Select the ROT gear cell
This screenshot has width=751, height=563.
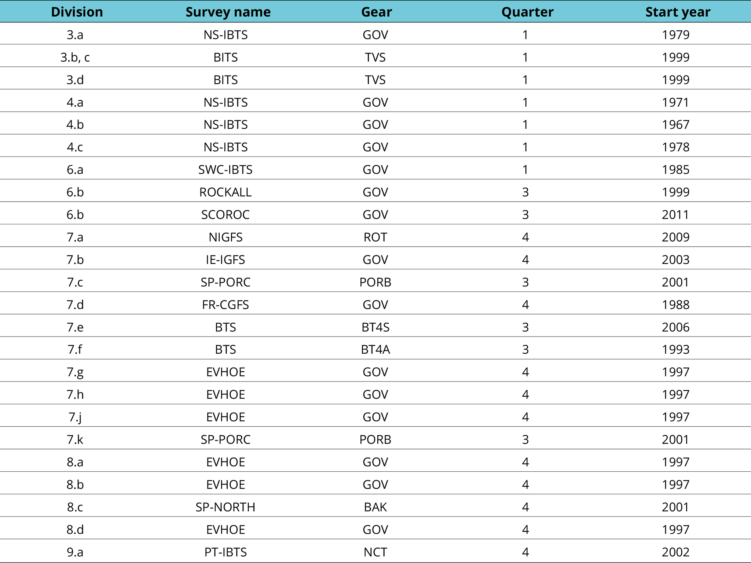[x=375, y=237]
